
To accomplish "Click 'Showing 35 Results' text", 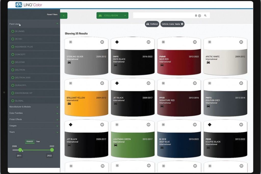I will coord(76,33).
